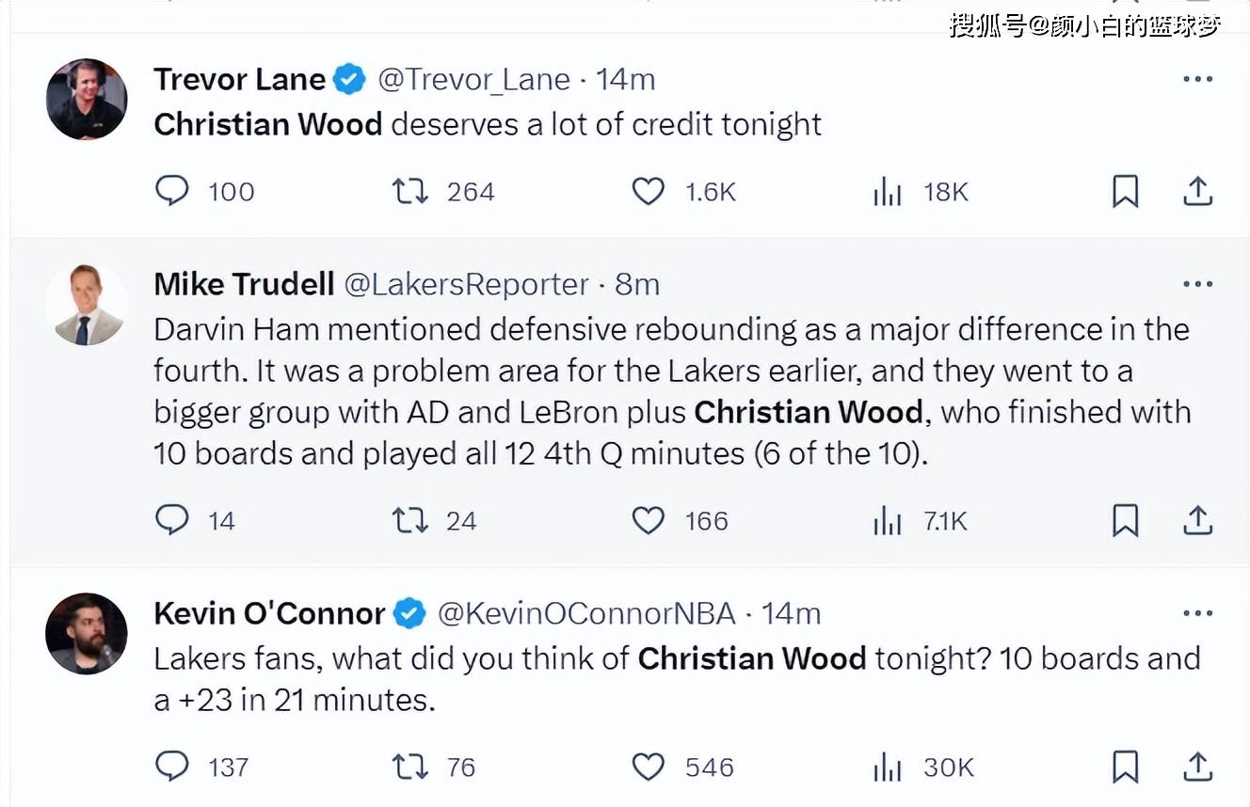1250x807 pixels.
Task: Open more options on Kevin O'Connor's tweet
Action: pos(1197,613)
